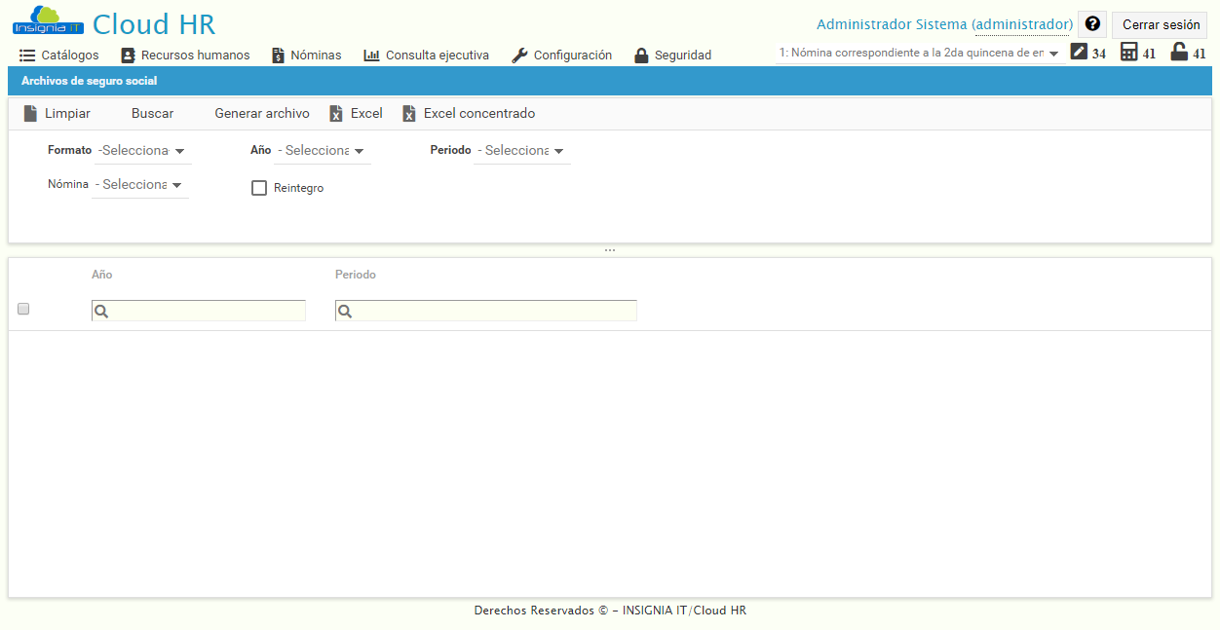The height and width of the screenshot is (630, 1220).
Task: Open the Formato dropdown
Action: tap(139, 150)
